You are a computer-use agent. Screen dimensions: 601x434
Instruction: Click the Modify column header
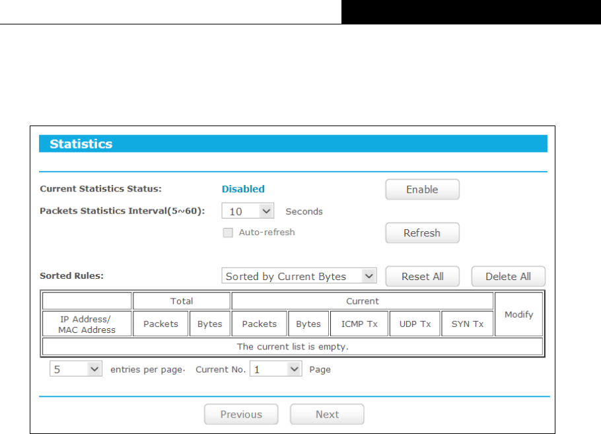point(518,314)
